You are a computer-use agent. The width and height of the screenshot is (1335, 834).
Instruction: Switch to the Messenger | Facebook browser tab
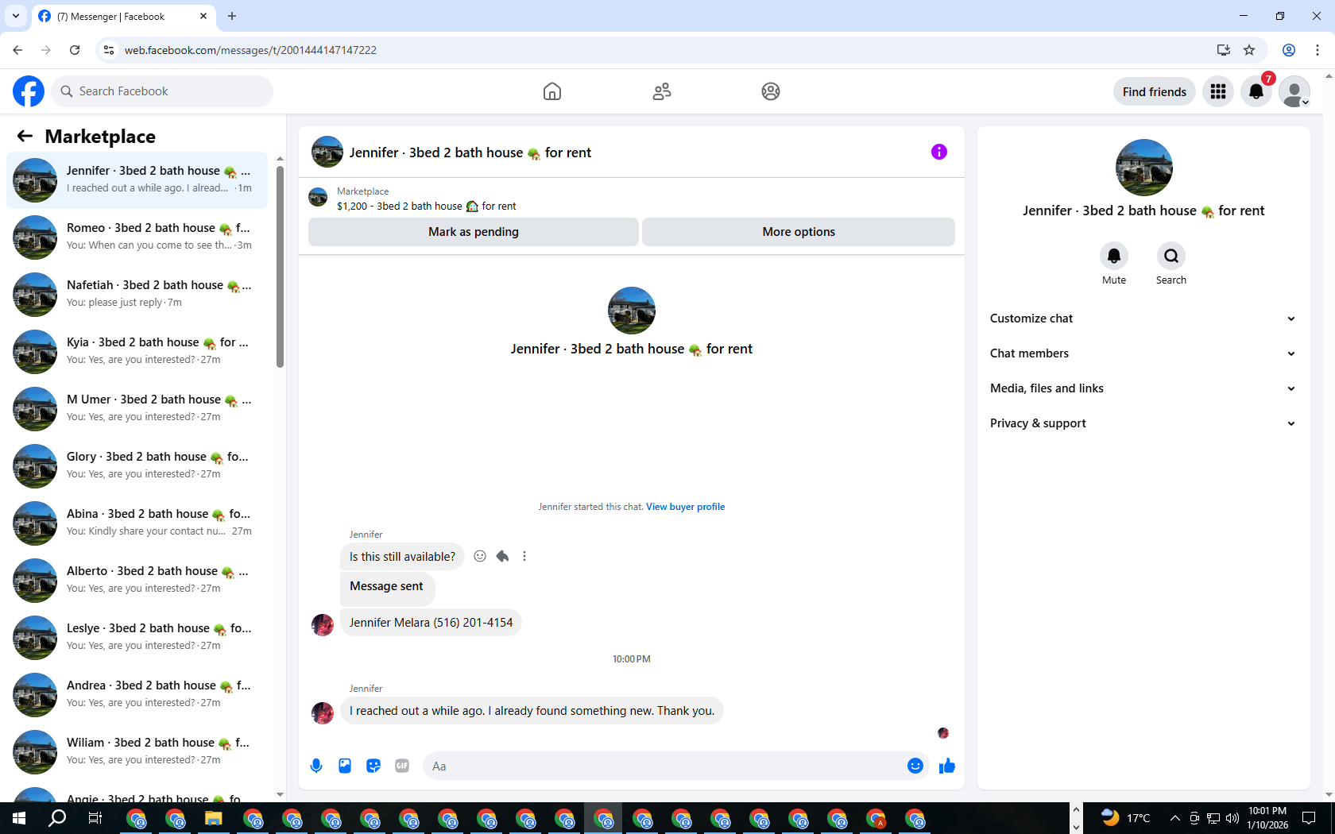coord(124,16)
